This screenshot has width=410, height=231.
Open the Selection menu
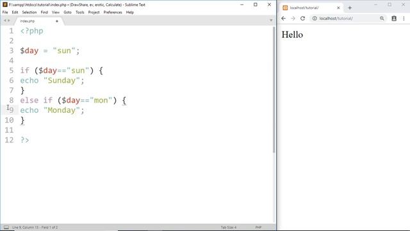29,12
